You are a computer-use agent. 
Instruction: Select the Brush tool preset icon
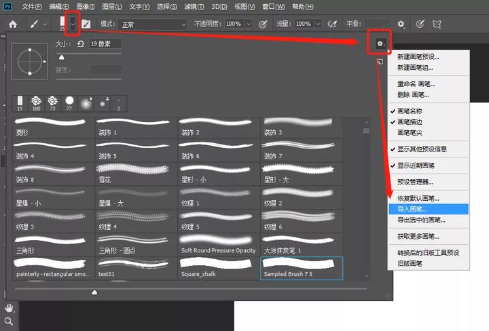tap(35, 24)
